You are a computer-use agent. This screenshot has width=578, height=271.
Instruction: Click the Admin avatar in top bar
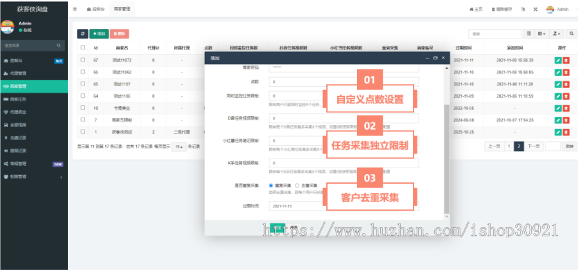point(550,10)
